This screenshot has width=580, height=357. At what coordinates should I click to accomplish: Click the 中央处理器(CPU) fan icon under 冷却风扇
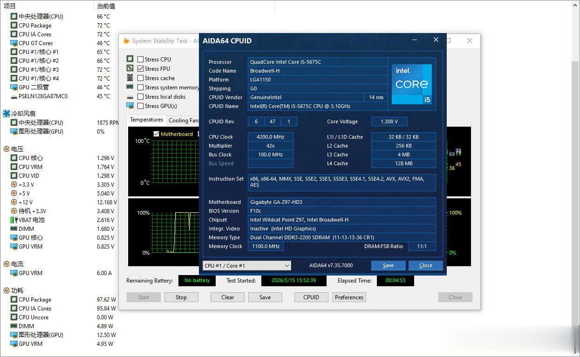click(x=14, y=122)
